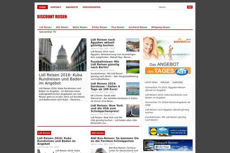Go to the ANGEBOTE page
The height and width of the screenshot is (153, 230).
point(72,7)
